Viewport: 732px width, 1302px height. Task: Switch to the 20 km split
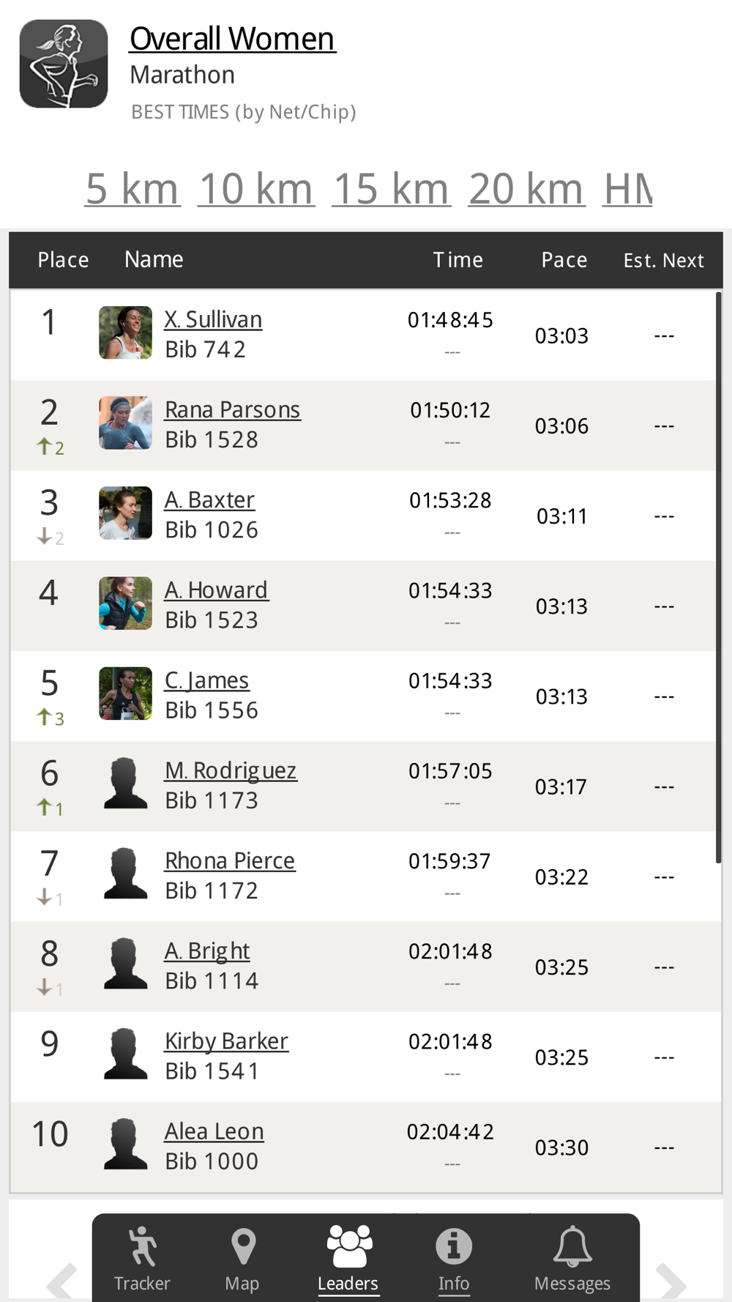pos(527,188)
